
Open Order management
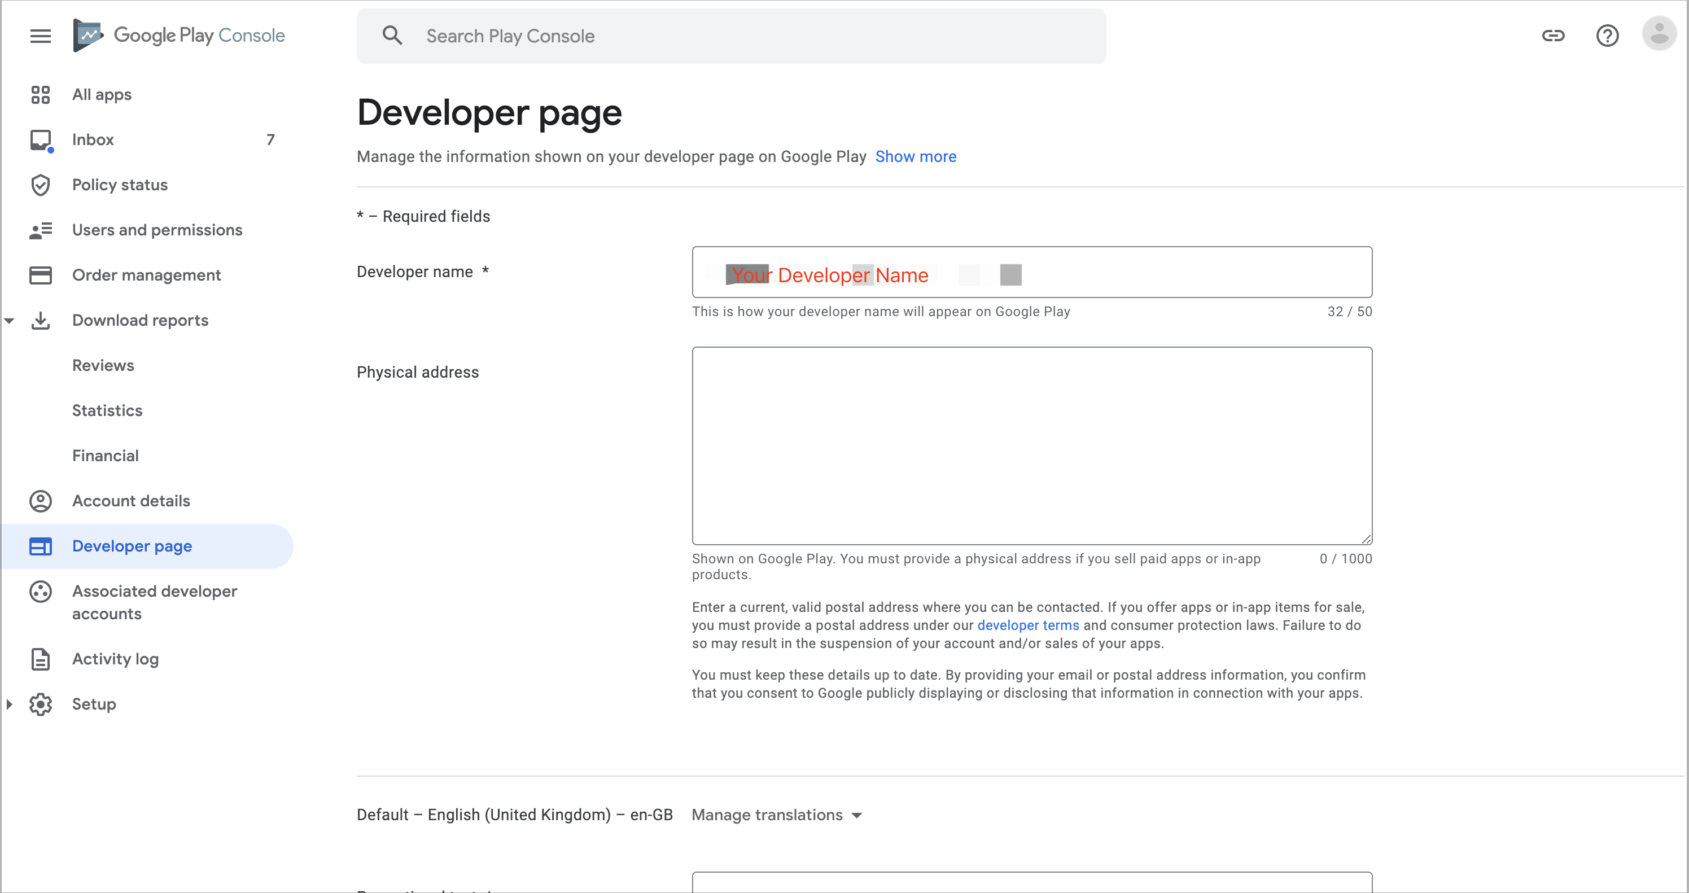pyautogui.click(x=146, y=275)
